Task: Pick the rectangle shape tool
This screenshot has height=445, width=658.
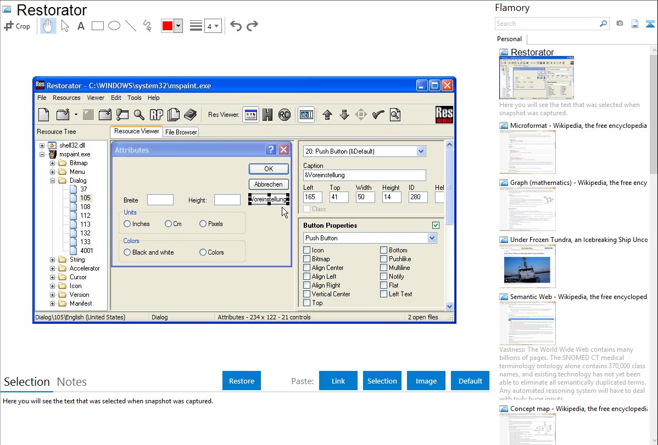Action: [x=98, y=26]
